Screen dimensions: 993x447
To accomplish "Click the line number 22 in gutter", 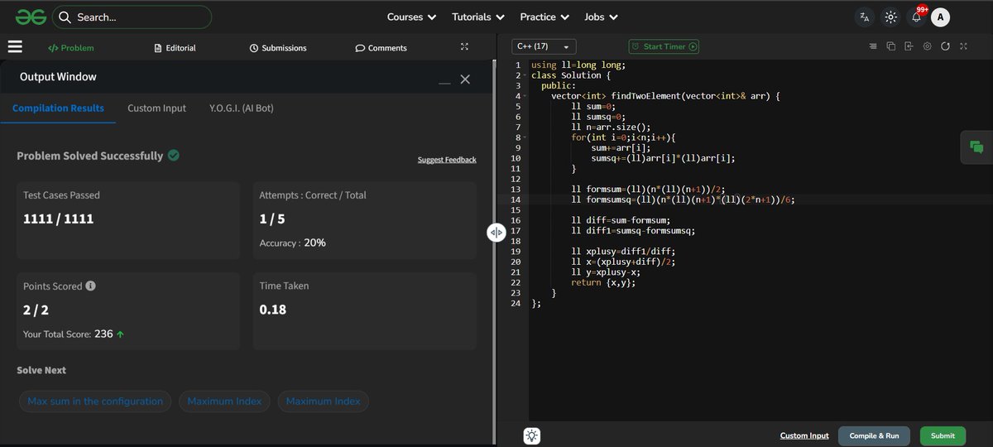I will pos(517,282).
